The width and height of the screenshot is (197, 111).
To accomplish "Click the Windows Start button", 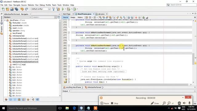I will 3,108.
